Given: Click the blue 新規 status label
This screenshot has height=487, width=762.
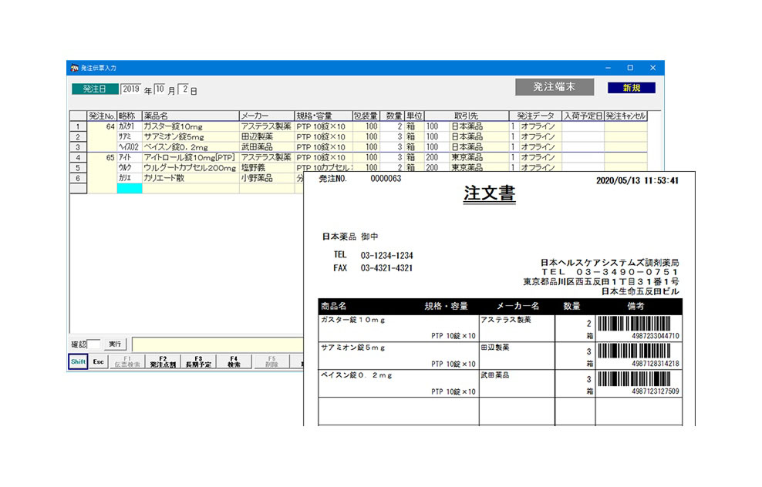Looking at the screenshot, I should 631,88.
